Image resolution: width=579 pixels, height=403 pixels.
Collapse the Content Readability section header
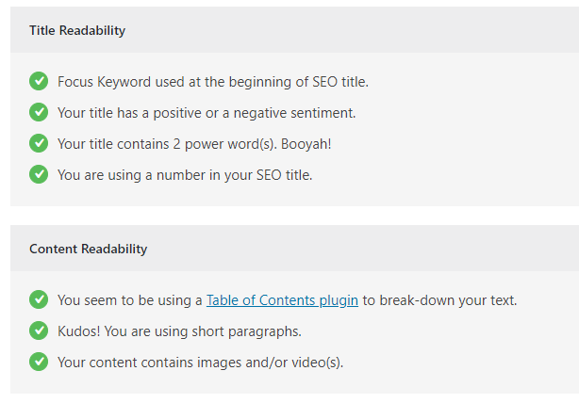(294, 249)
